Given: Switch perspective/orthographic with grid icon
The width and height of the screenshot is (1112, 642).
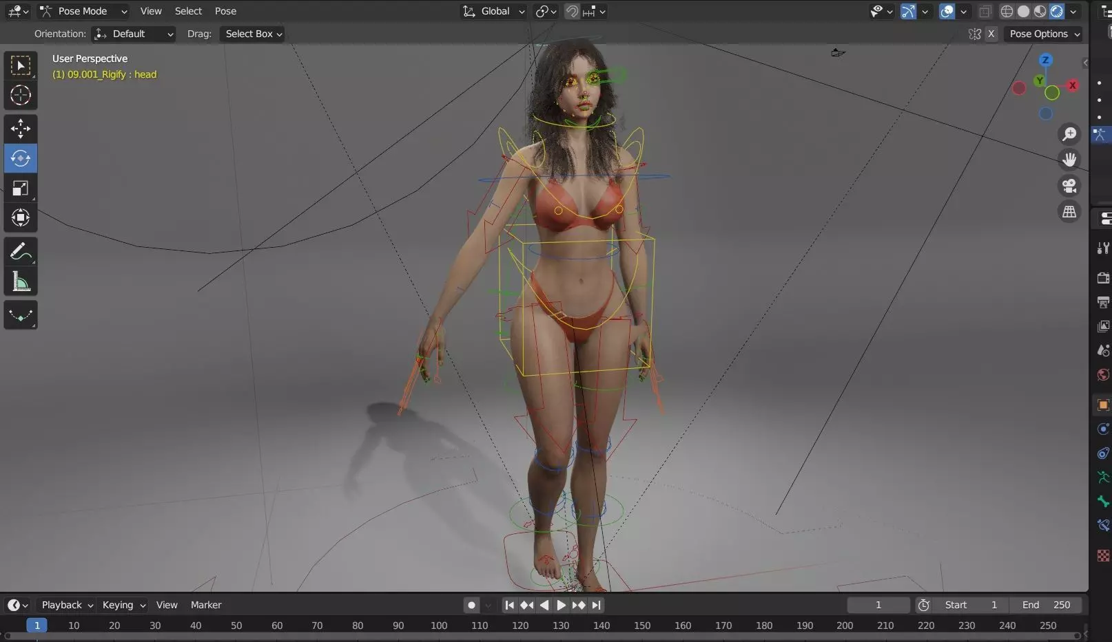Looking at the screenshot, I should point(1069,212).
